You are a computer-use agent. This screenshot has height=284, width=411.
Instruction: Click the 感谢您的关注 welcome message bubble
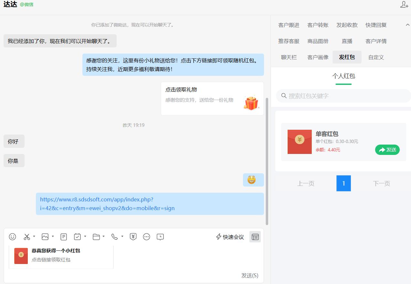point(173,65)
